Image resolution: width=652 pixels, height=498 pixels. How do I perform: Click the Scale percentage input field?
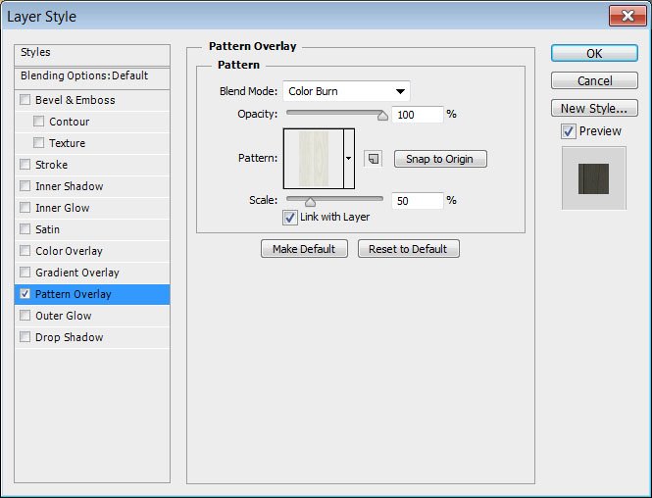(x=417, y=200)
